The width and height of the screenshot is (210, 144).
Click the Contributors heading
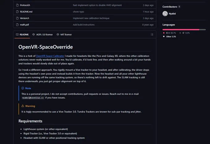click(170, 7)
